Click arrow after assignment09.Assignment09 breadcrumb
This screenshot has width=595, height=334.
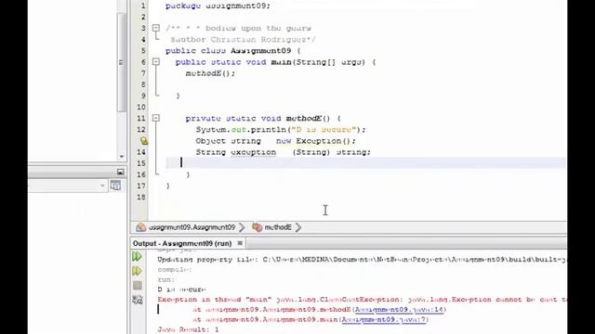tap(242, 227)
